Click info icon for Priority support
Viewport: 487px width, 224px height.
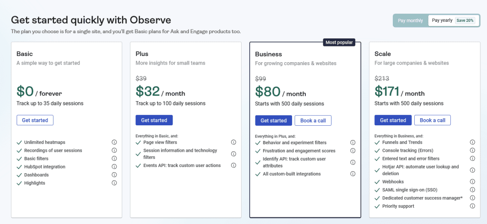click(x=472, y=206)
